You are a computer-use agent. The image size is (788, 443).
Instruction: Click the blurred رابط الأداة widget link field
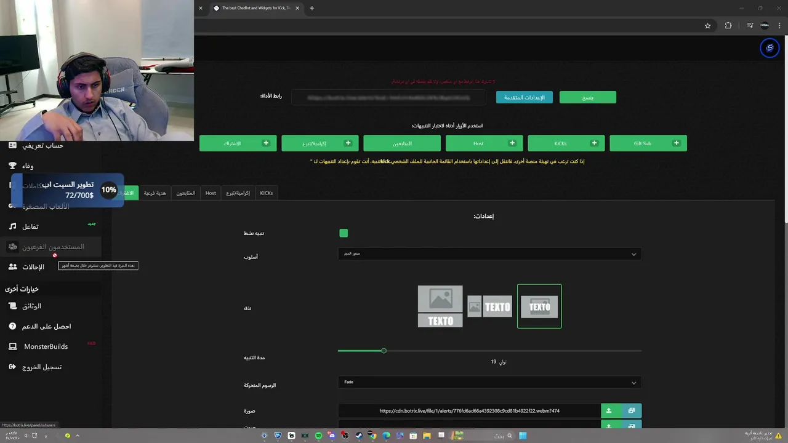click(x=388, y=97)
